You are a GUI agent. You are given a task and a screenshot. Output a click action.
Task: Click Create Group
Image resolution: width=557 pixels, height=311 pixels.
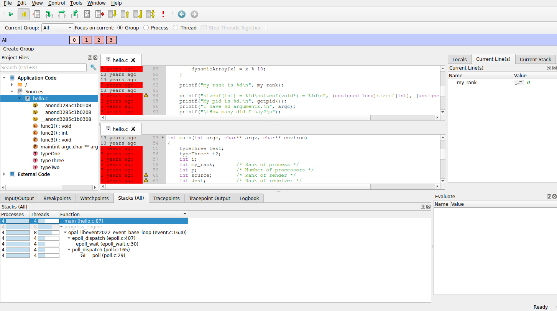18,49
